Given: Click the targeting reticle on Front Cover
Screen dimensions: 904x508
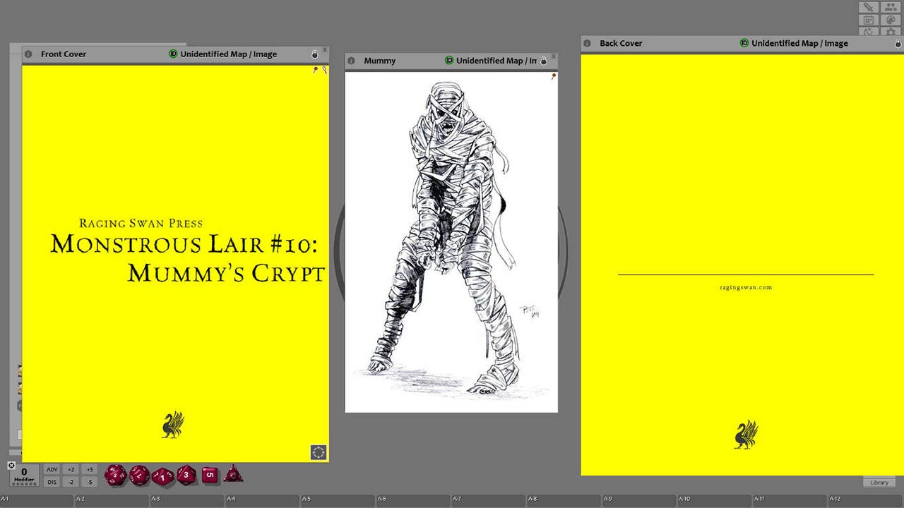Looking at the screenshot, I should point(318,451).
